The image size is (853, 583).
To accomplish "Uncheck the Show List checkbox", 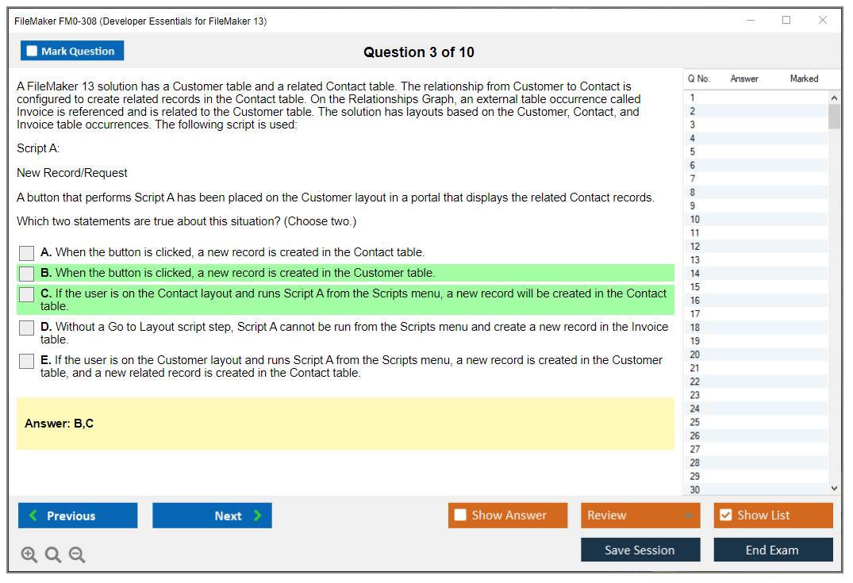I will (x=725, y=516).
